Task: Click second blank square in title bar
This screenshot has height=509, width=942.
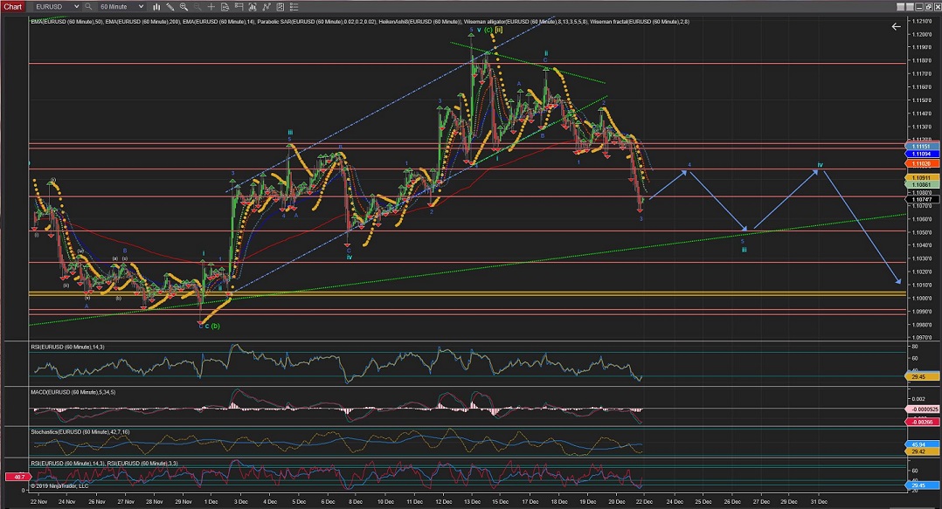Action: 911,7
